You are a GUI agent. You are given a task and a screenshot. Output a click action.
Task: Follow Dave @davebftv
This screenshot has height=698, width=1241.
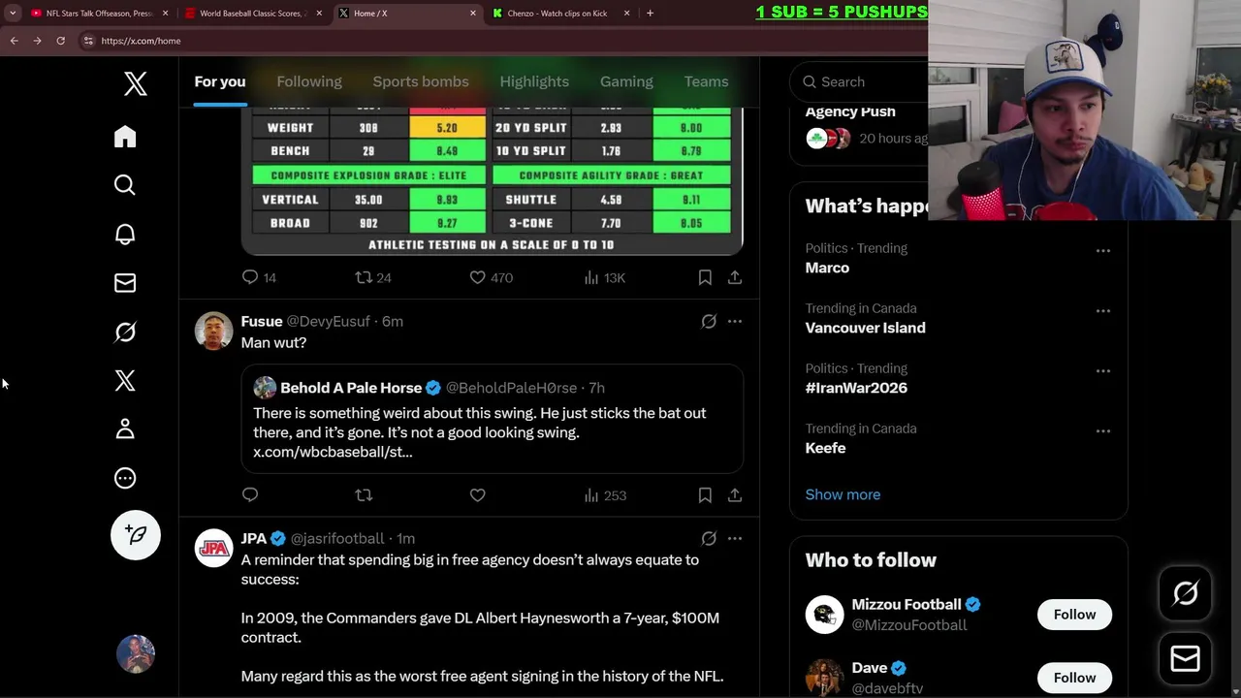[x=1074, y=678]
